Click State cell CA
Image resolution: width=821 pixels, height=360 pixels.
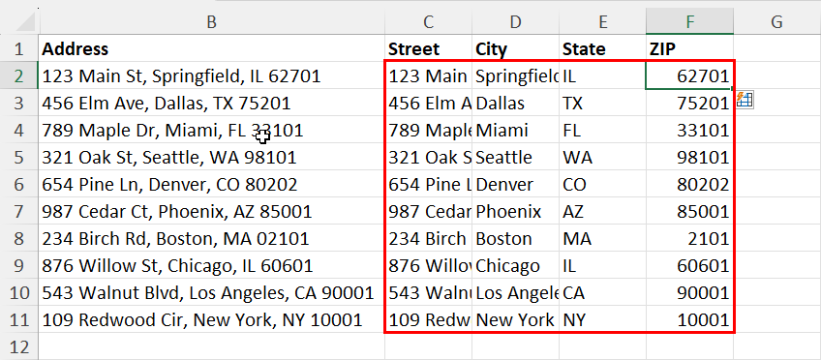click(602, 292)
